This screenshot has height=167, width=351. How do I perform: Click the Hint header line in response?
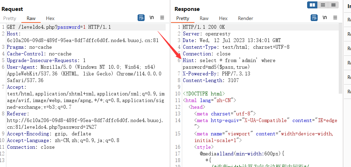tap(229, 64)
